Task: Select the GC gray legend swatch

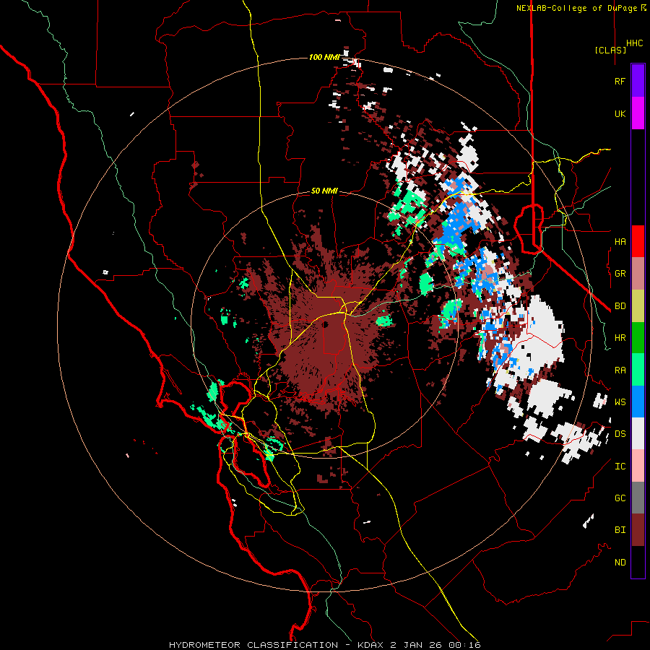Action: pyautogui.click(x=638, y=498)
